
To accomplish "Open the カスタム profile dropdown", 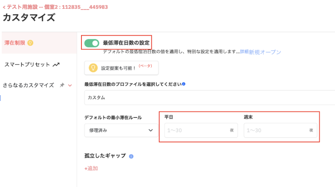I will point(209,98).
